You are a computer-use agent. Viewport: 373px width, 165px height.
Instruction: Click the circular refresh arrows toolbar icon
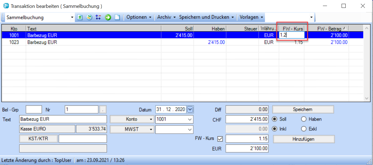(89, 17)
